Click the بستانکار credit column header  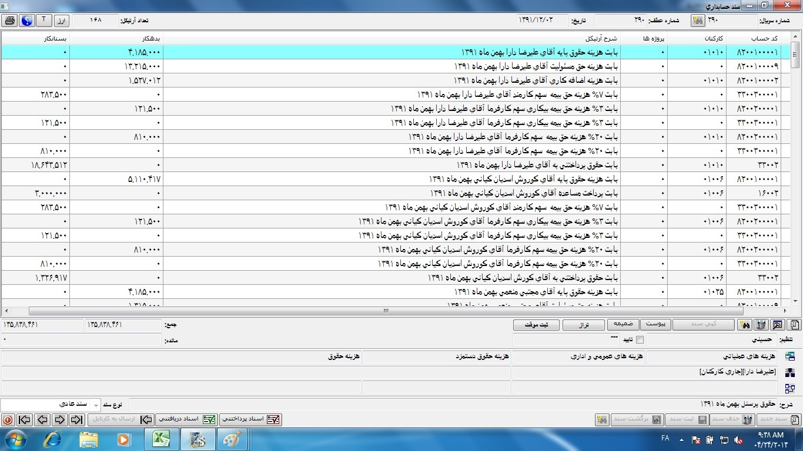(35, 38)
